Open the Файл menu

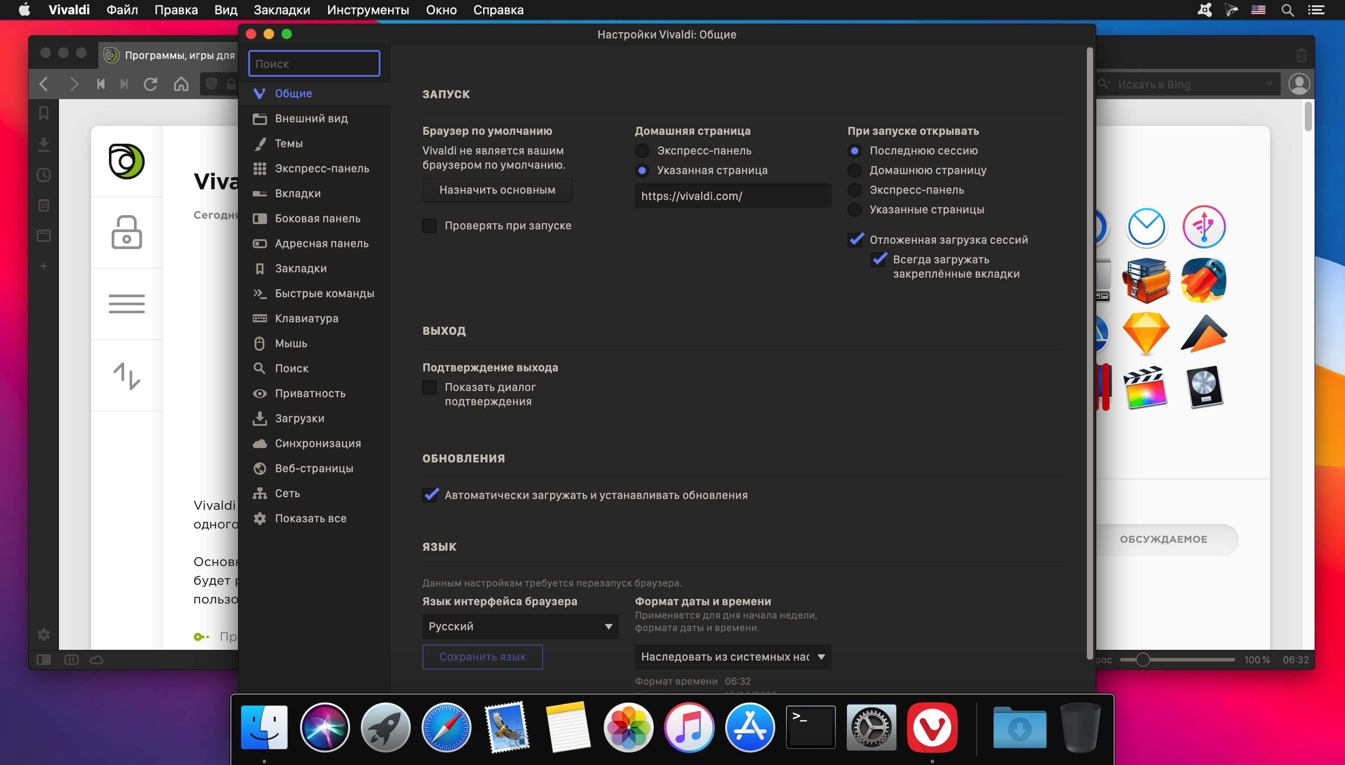[x=122, y=10]
